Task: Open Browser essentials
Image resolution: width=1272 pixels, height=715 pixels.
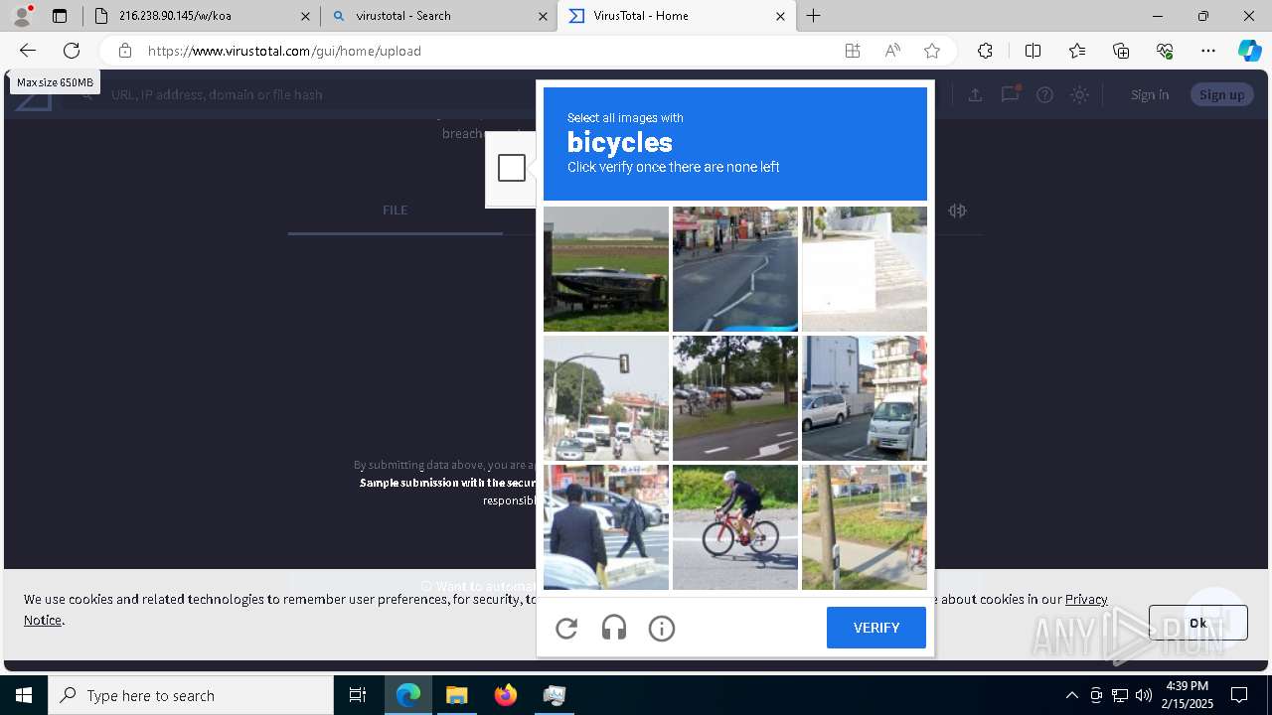Action: [1165, 51]
